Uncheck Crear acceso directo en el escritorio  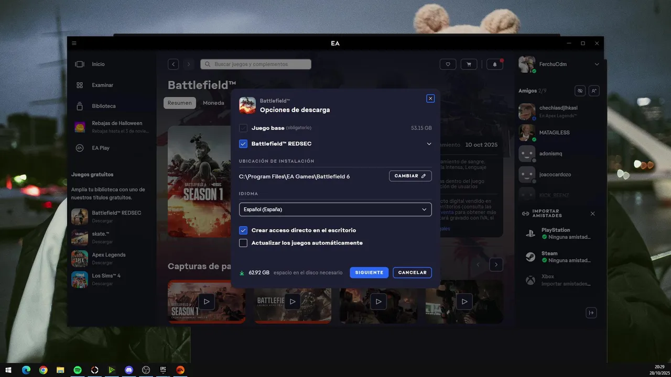243,230
